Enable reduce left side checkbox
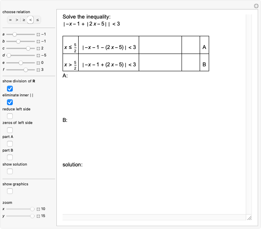This screenshot has height=229, width=261. click(10, 116)
